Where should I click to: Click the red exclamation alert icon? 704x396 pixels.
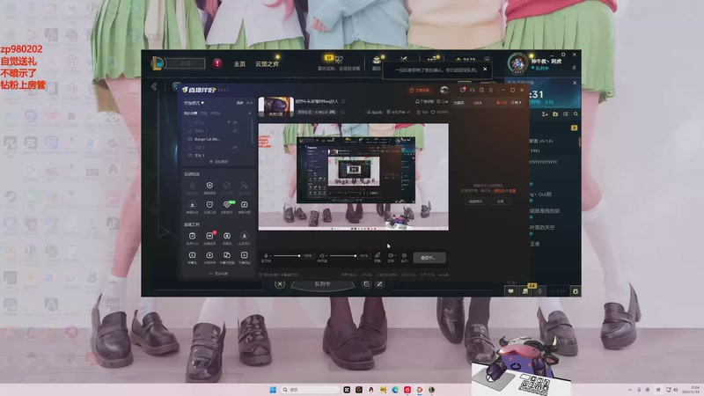(217, 63)
